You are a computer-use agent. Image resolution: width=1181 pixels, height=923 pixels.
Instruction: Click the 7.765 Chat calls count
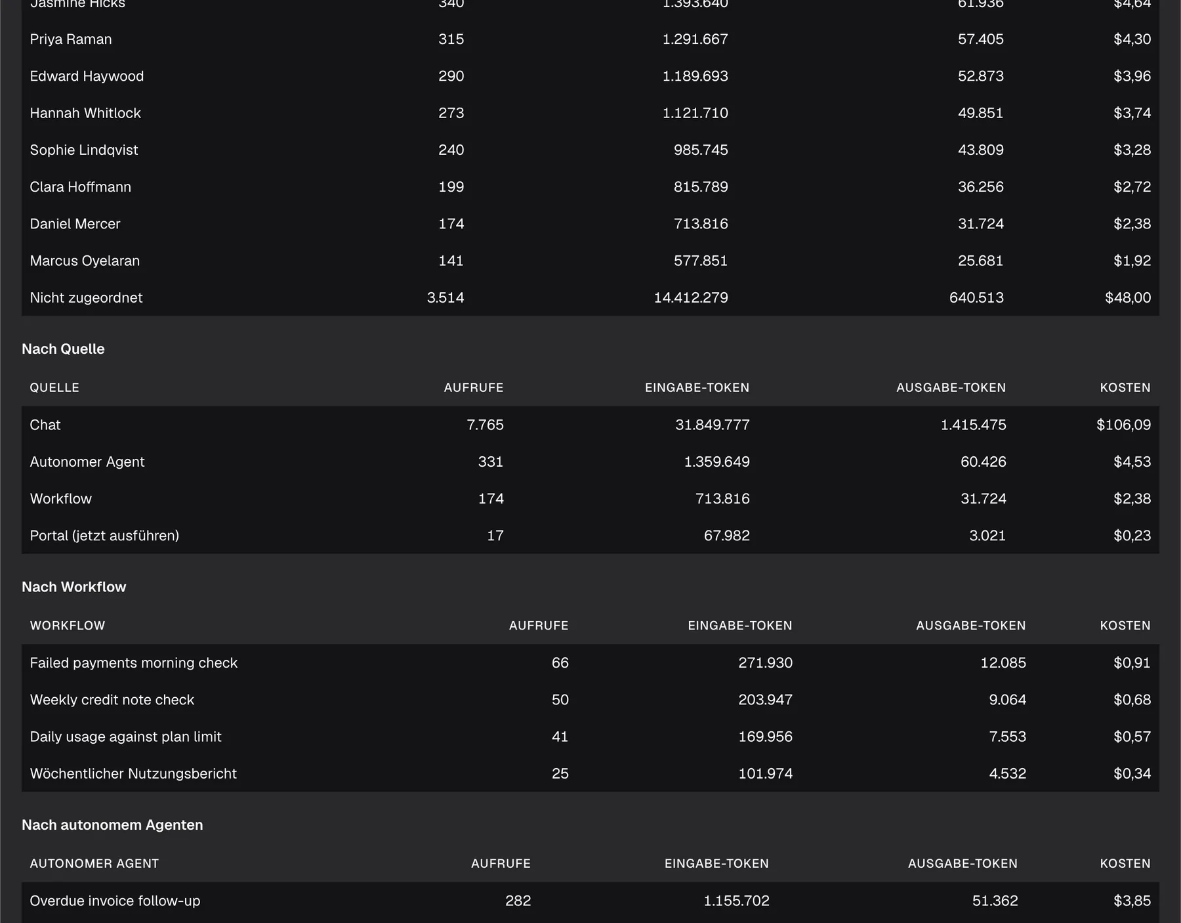coord(485,425)
